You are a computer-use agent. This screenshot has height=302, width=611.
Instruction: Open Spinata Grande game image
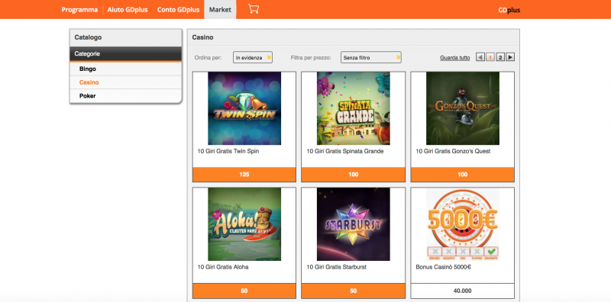coord(354,108)
